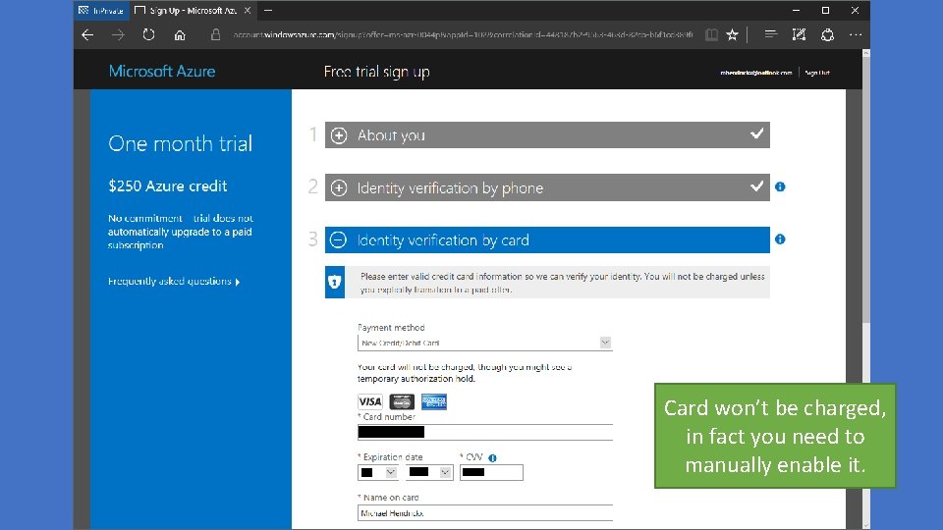Screen dimensions: 943x530
Task: Click the signed-in email address in header
Action: pos(756,73)
